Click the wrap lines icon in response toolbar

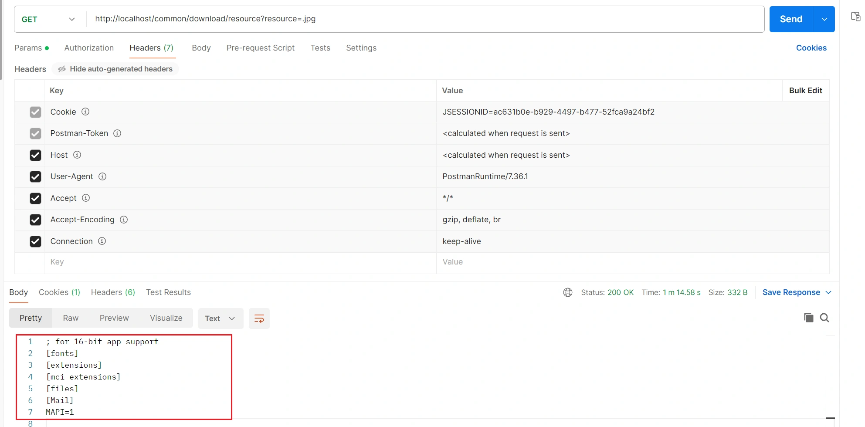coord(259,319)
